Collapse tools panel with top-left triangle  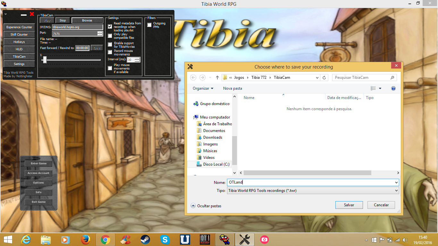[6, 14]
